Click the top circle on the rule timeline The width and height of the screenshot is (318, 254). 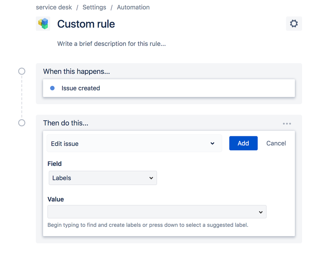pyautogui.click(x=21, y=71)
